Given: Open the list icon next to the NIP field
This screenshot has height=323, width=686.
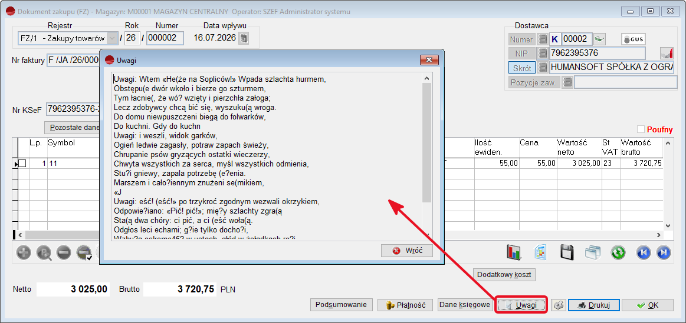Looking at the screenshot, I should (x=543, y=54).
